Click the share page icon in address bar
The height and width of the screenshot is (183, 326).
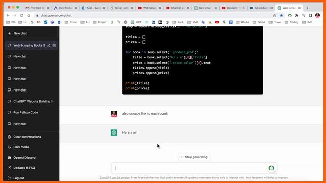[275, 16]
